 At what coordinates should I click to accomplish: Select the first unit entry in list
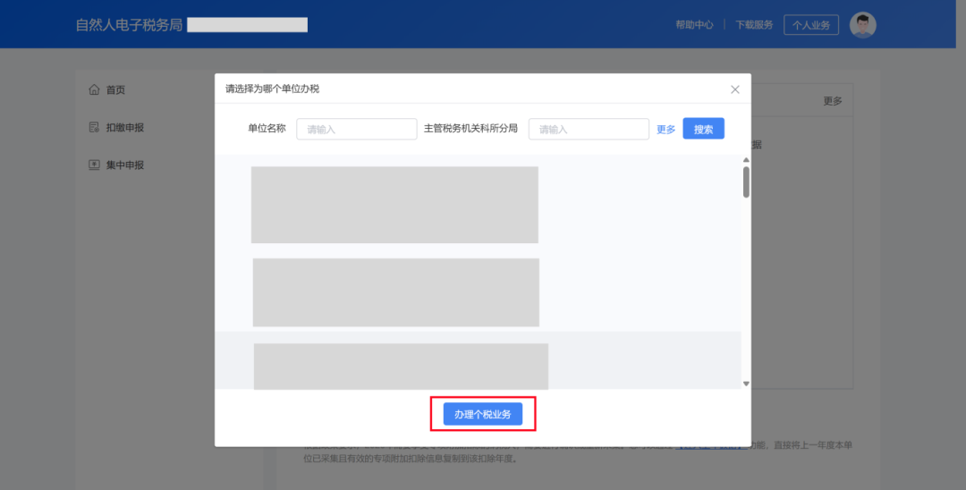point(394,205)
